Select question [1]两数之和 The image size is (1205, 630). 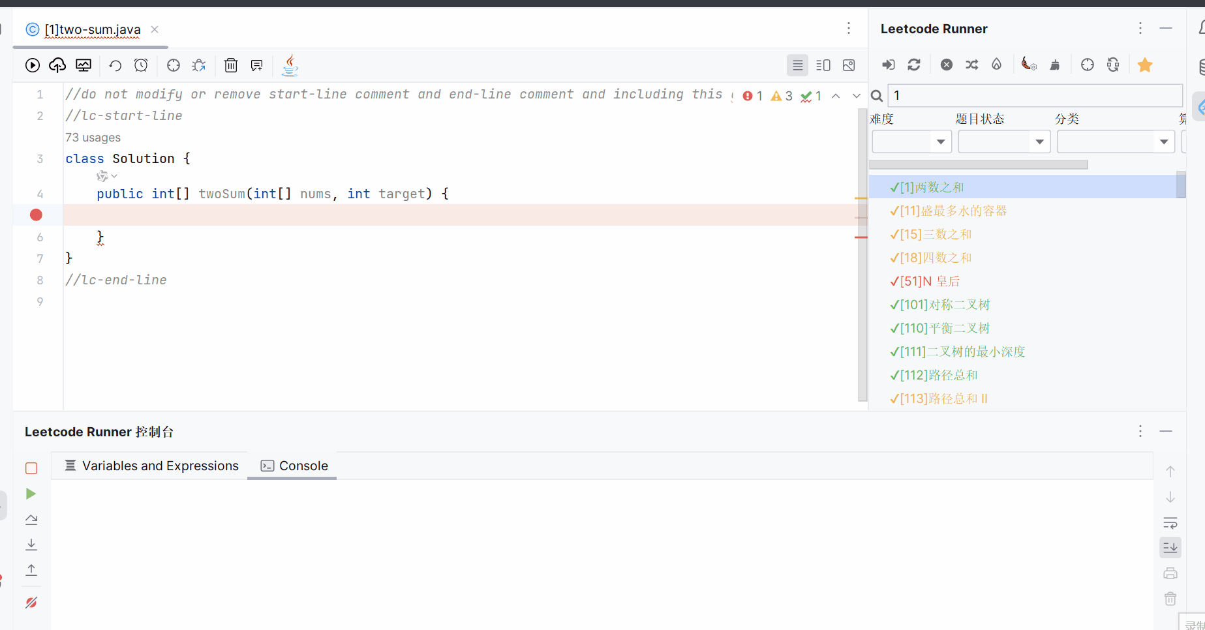click(x=1023, y=187)
